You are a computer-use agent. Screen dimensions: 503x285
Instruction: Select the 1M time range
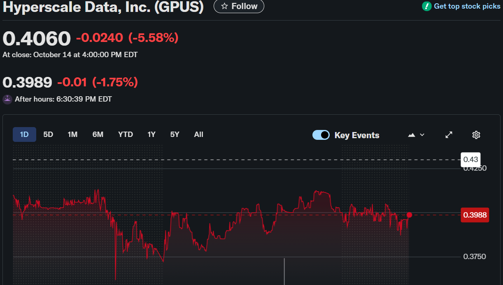point(72,134)
